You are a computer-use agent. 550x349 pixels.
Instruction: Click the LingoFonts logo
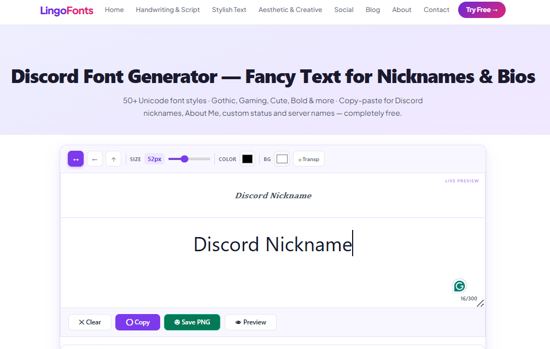coord(67,10)
